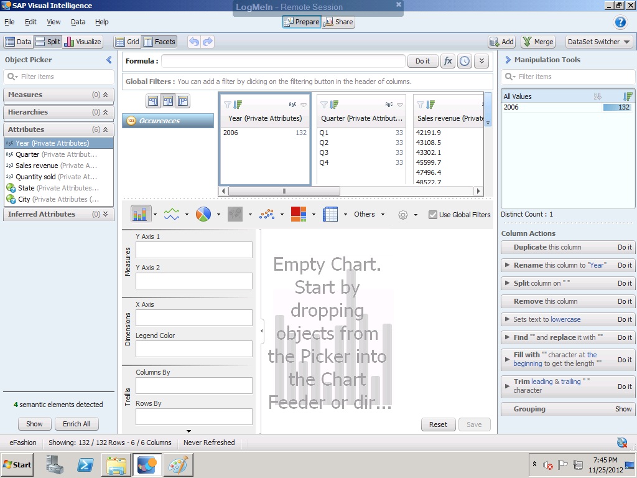Image resolution: width=637 pixels, height=478 pixels.
Task: Switch to Visualize view
Action: (x=83, y=42)
